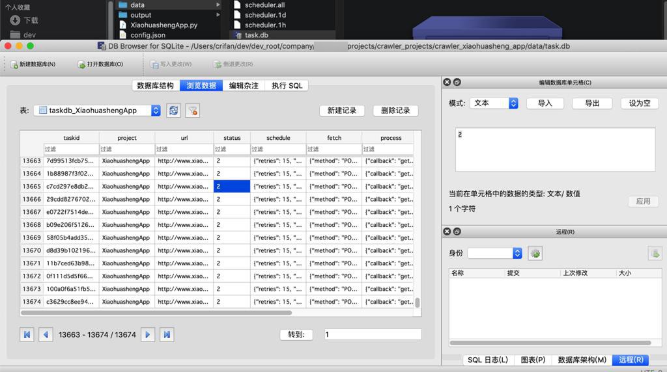
Task: Click the cell editor text area
Action: point(555,150)
